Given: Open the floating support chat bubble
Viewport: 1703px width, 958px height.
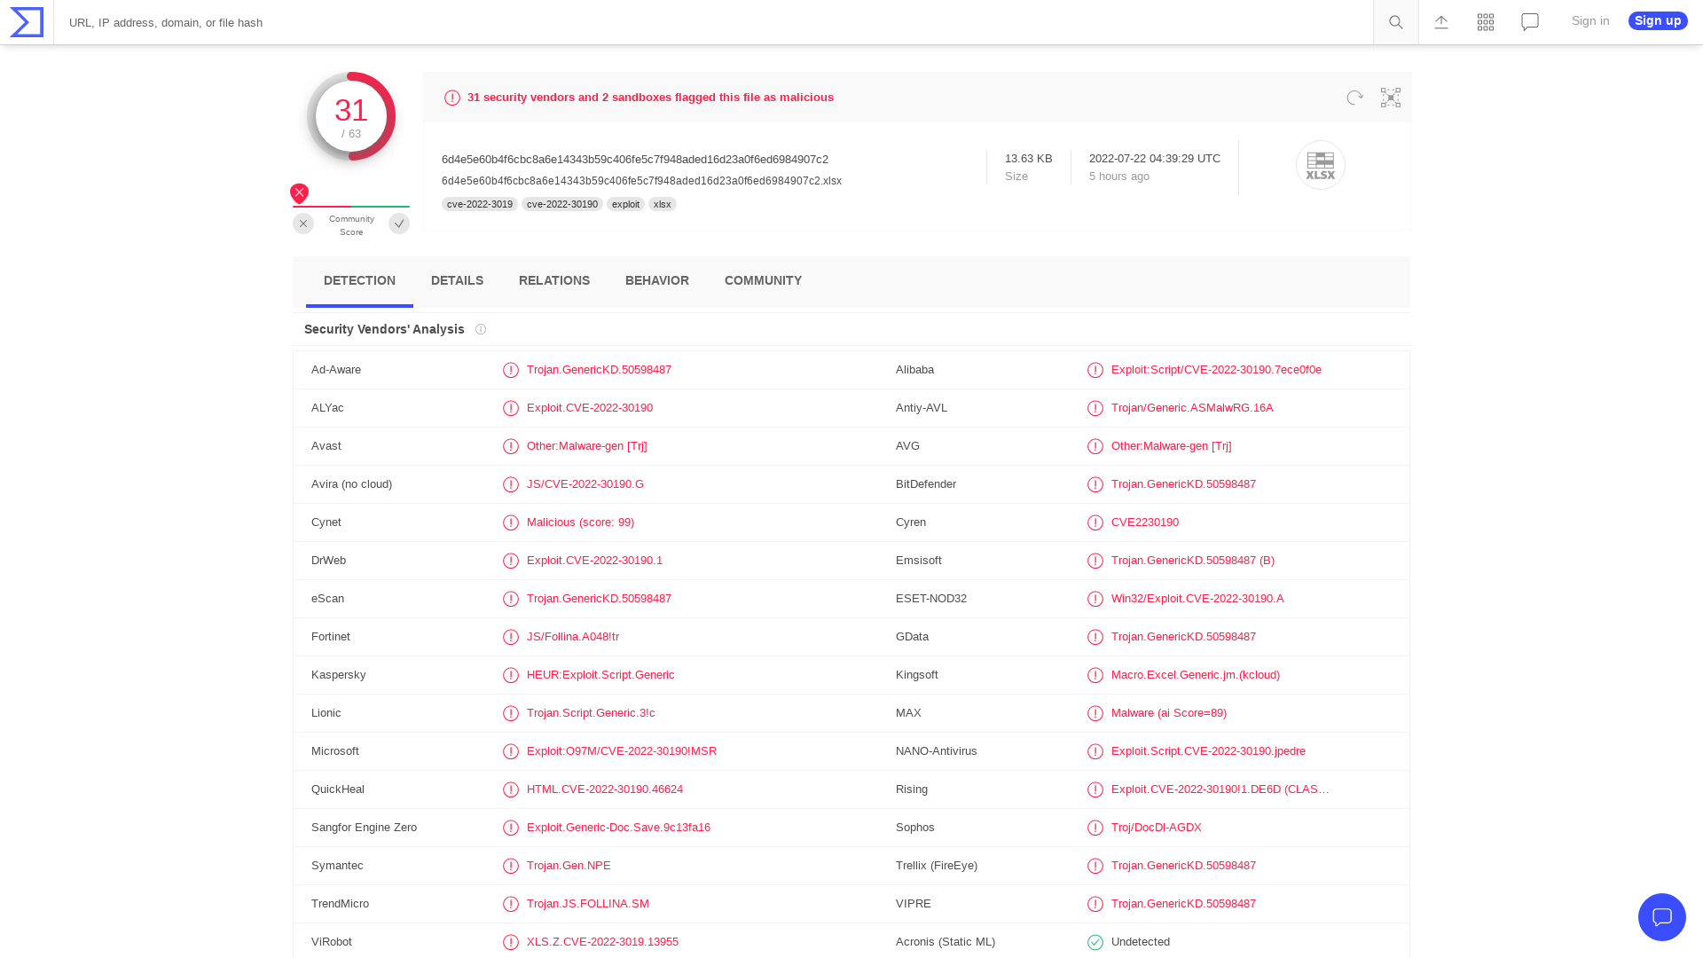Looking at the screenshot, I should [1662, 917].
